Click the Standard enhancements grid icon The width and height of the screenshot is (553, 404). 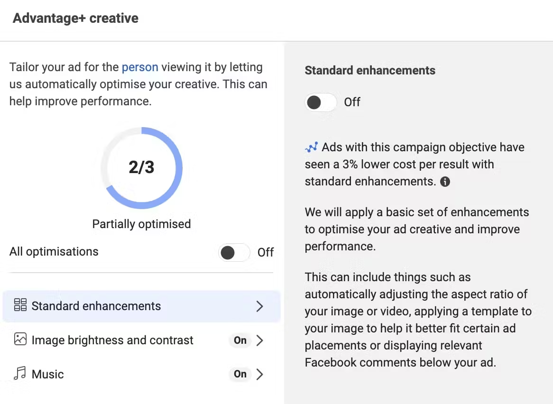[x=20, y=305]
